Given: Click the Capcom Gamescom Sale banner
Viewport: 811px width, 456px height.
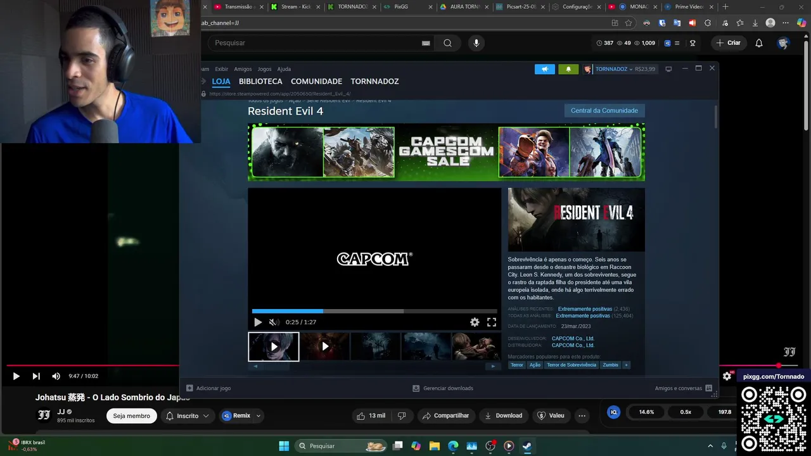Looking at the screenshot, I should pyautogui.click(x=446, y=152).
